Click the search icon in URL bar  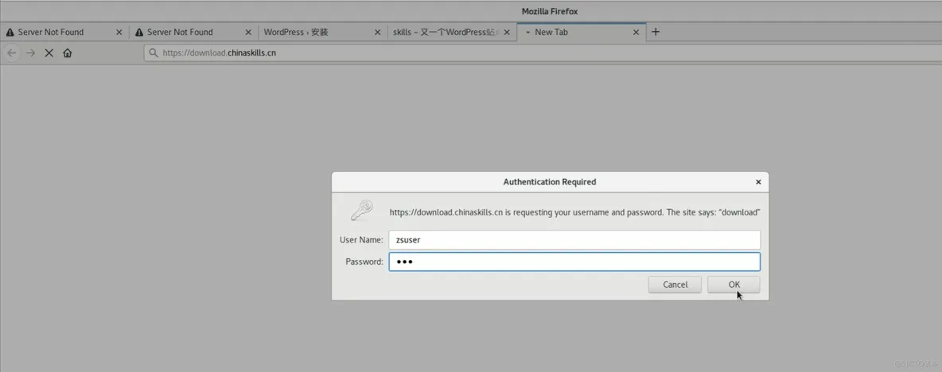click(154, 52)
